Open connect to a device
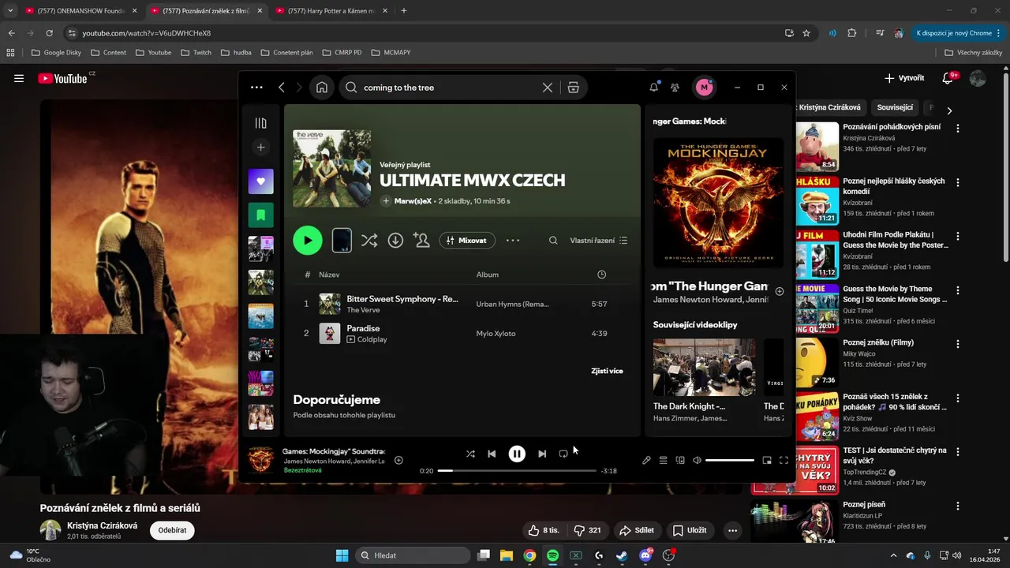This screenshot has height=568, width=1010. click(x=680, y=460)
